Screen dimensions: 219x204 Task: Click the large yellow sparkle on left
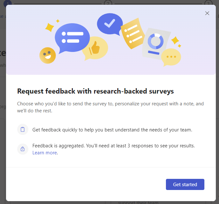pyautogui.click(x=50, y=27)
